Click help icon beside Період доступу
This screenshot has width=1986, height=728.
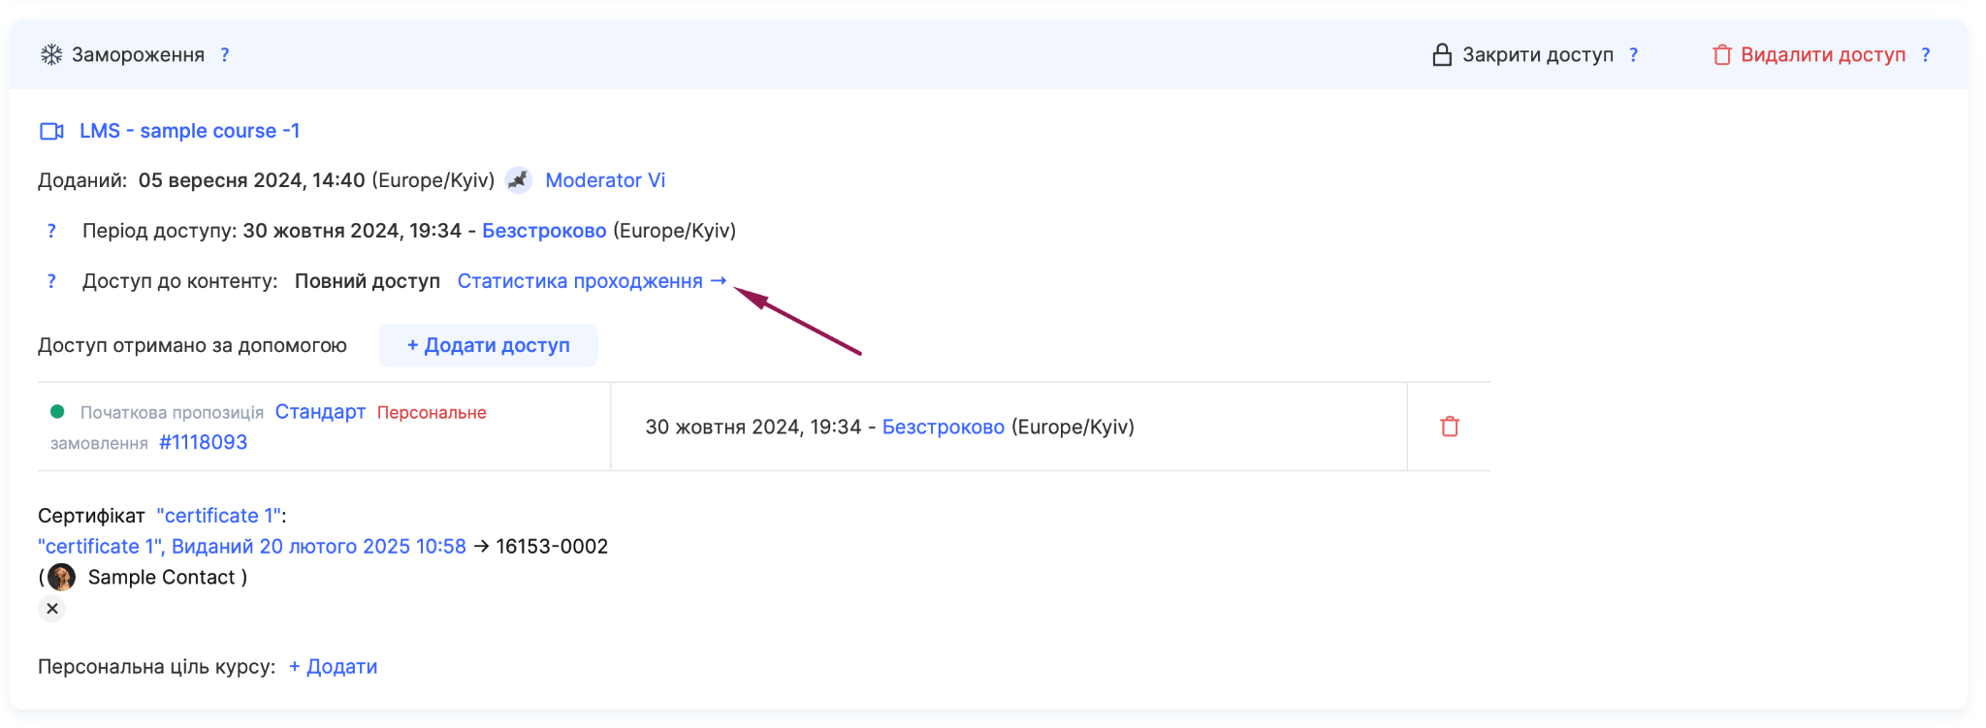point(51,231)
